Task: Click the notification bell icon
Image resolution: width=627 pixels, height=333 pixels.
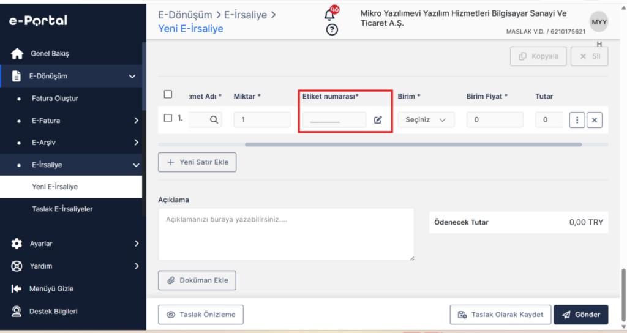Action: pos(329,15)
